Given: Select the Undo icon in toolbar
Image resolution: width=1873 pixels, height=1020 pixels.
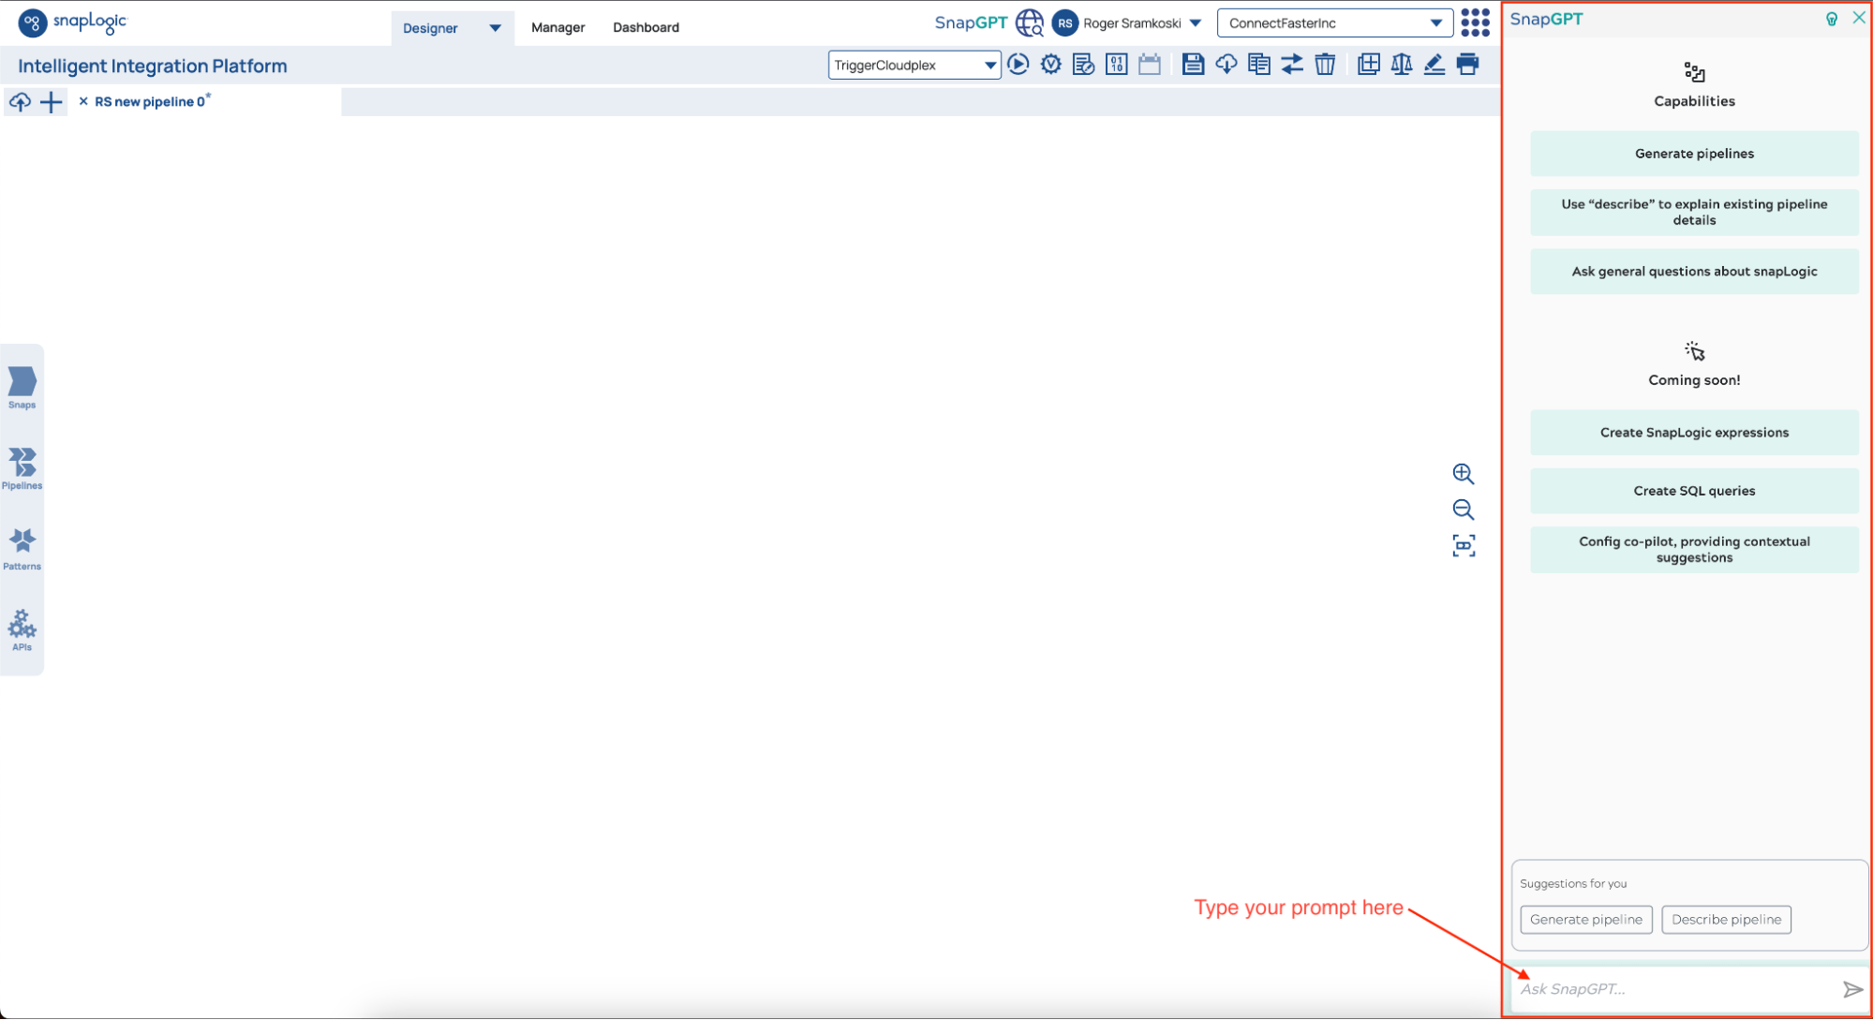Looking at the screenshot, I should point(1293,64).
